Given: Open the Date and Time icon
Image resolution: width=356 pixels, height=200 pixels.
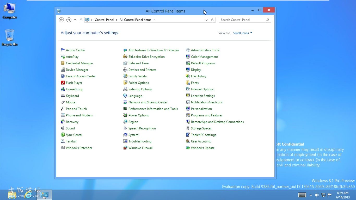Looking at the screenshot, I should tap(125, 63).
